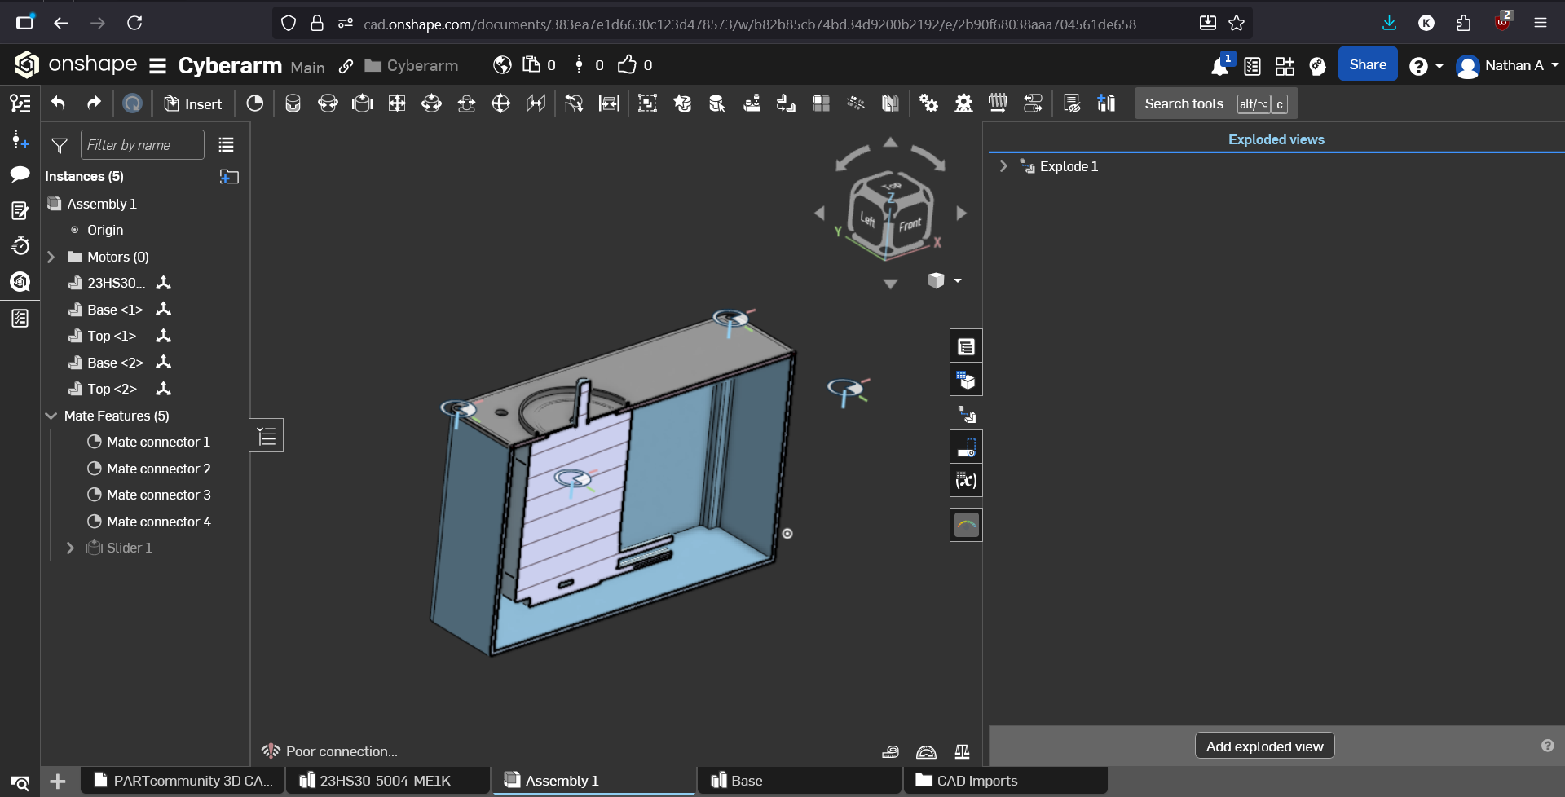Click the Share button
The width and height of the screenshot is (1565, 797).
pyautogui.click(x=1367, y=65)
